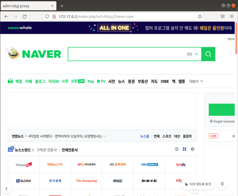Image resolution: width=238 pixels, height=196 pixels.
Task: Close the adm1nkyj proxy tab
Action: click(x=52, y=6)
